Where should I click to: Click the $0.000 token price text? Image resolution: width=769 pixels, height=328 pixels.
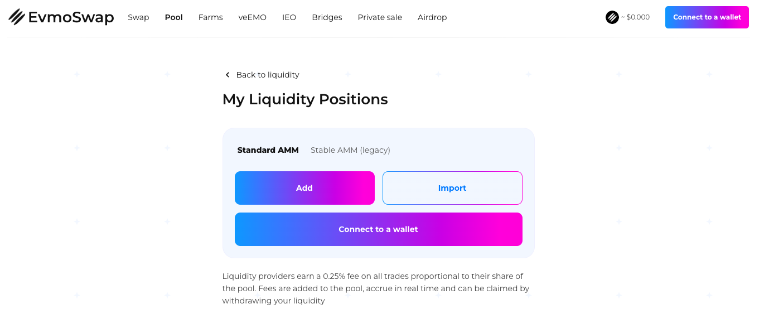tap(638, 17)
